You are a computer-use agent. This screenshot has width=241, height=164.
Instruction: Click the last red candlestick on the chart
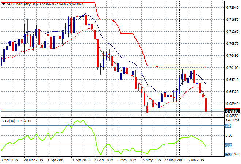pos(206,105)
